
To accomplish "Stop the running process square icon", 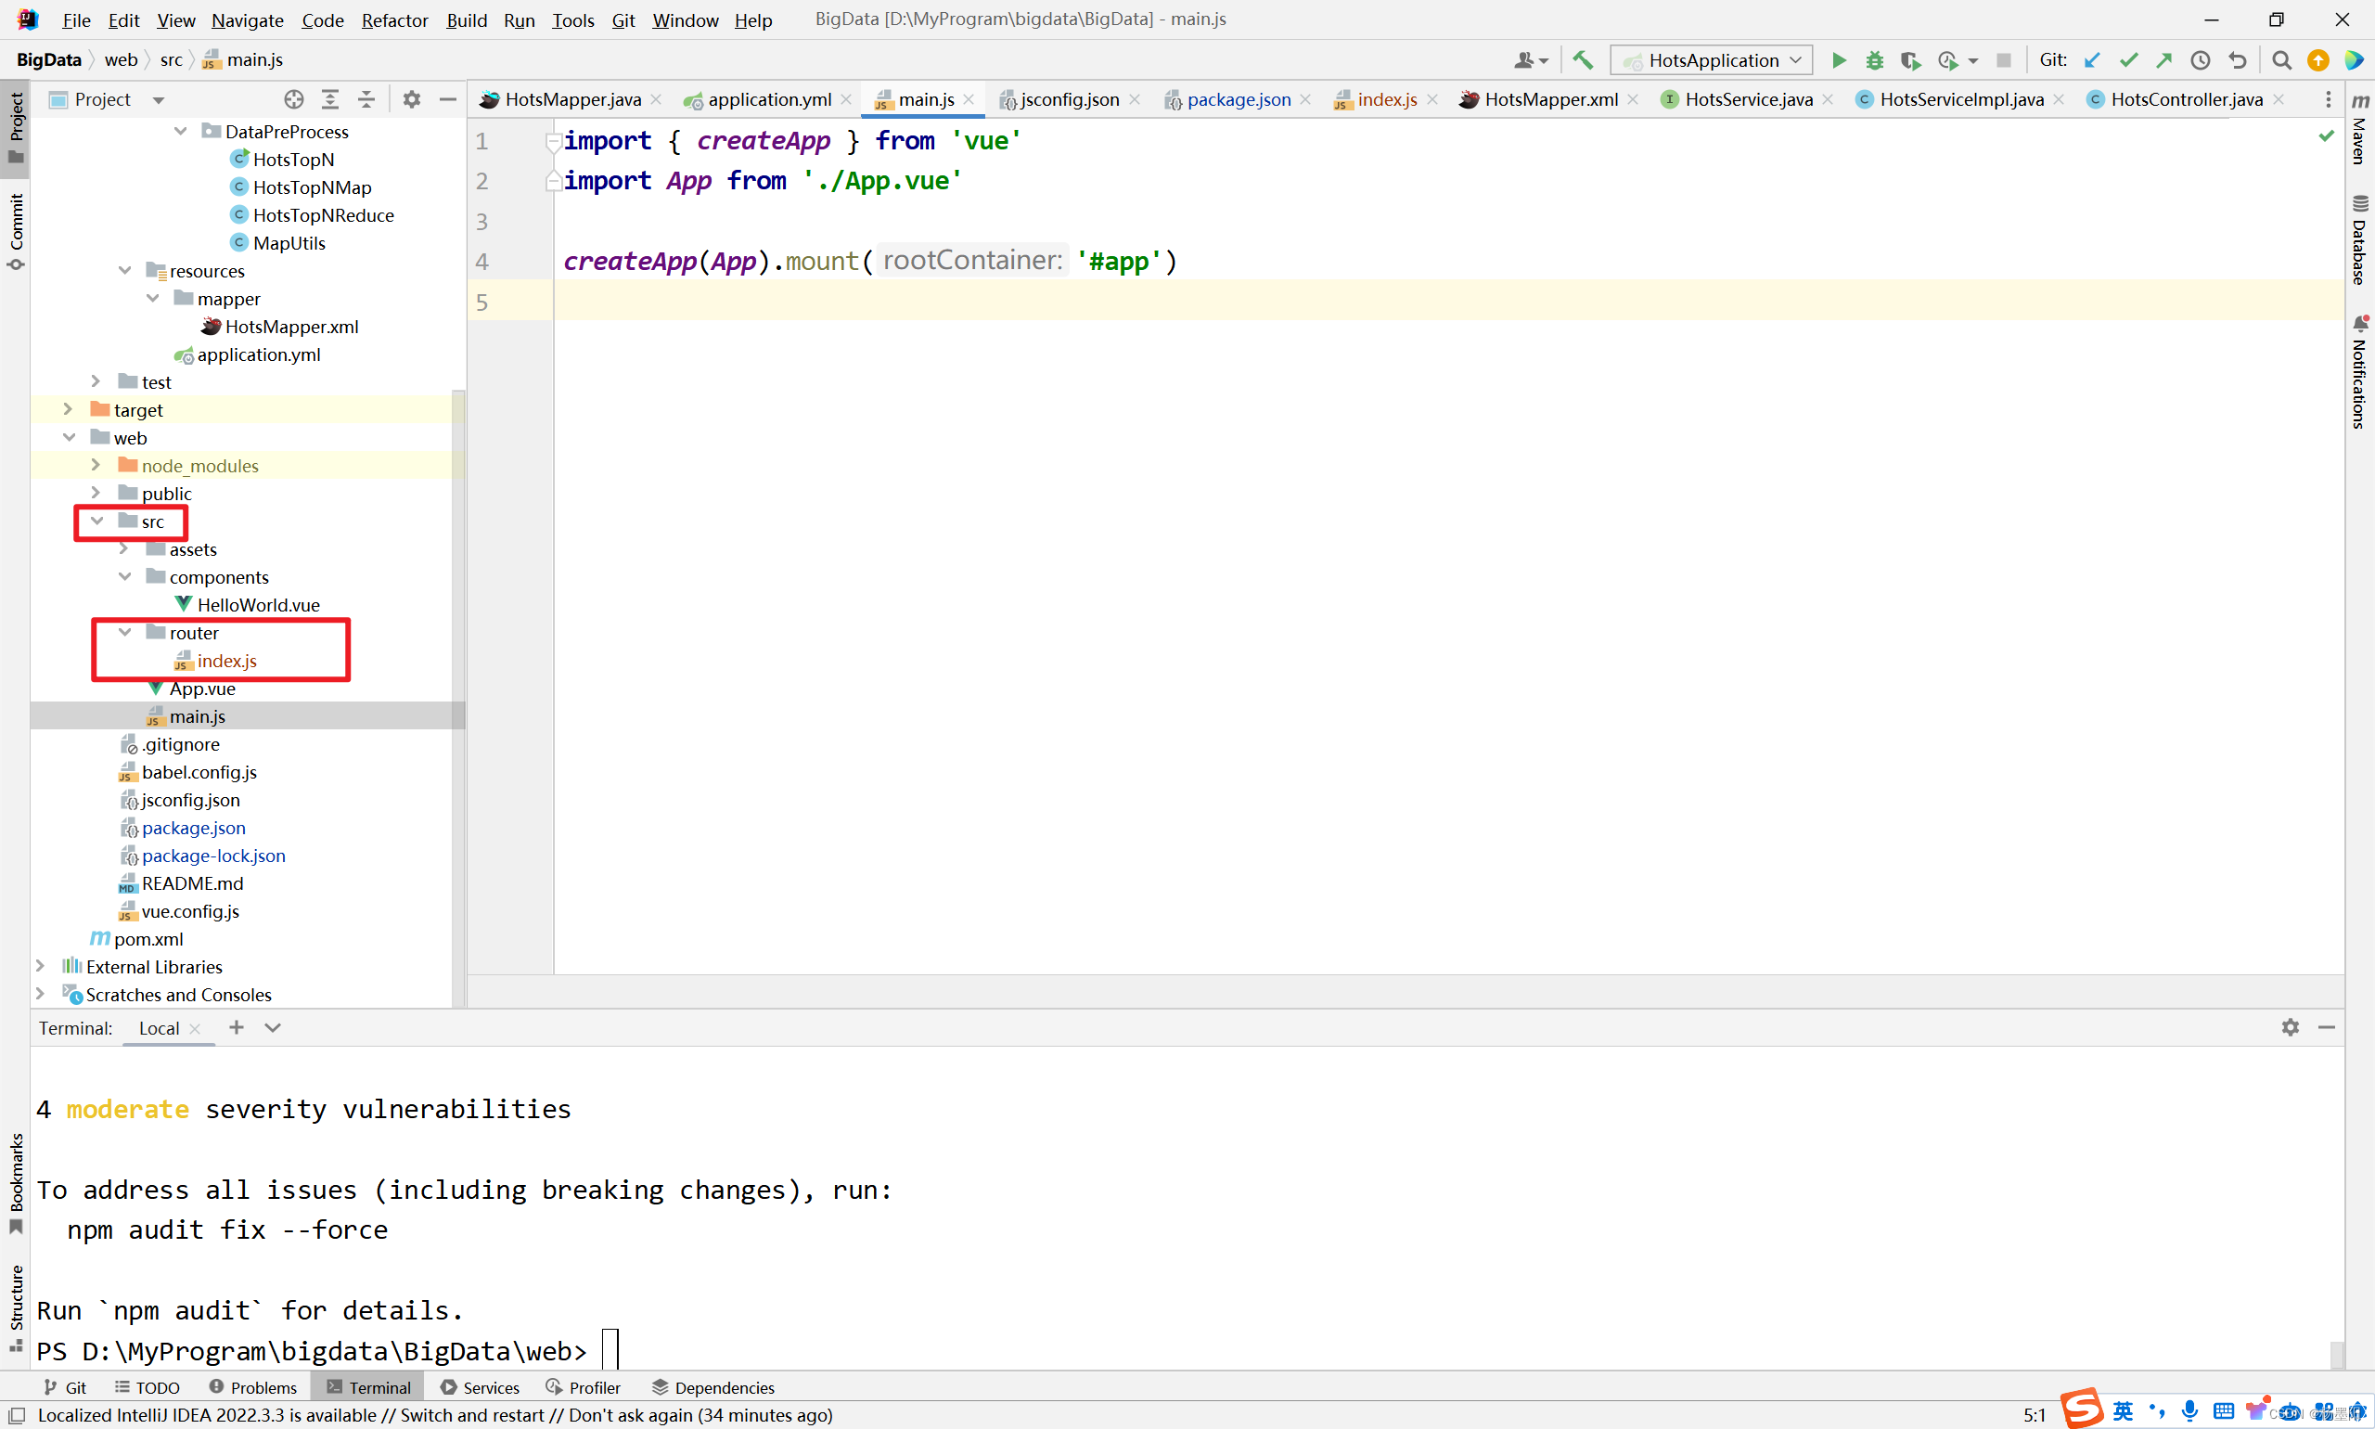I will pos(2003,59).
